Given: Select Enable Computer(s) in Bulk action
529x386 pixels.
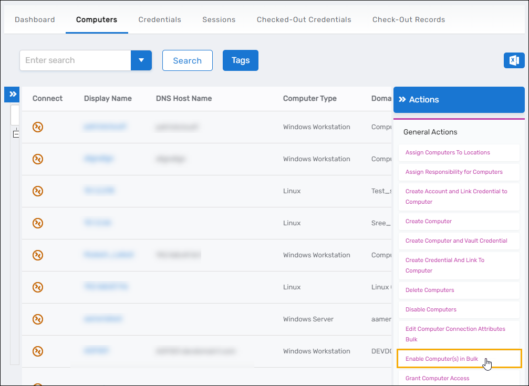Looking at the screenshot, I should (442, 359).
